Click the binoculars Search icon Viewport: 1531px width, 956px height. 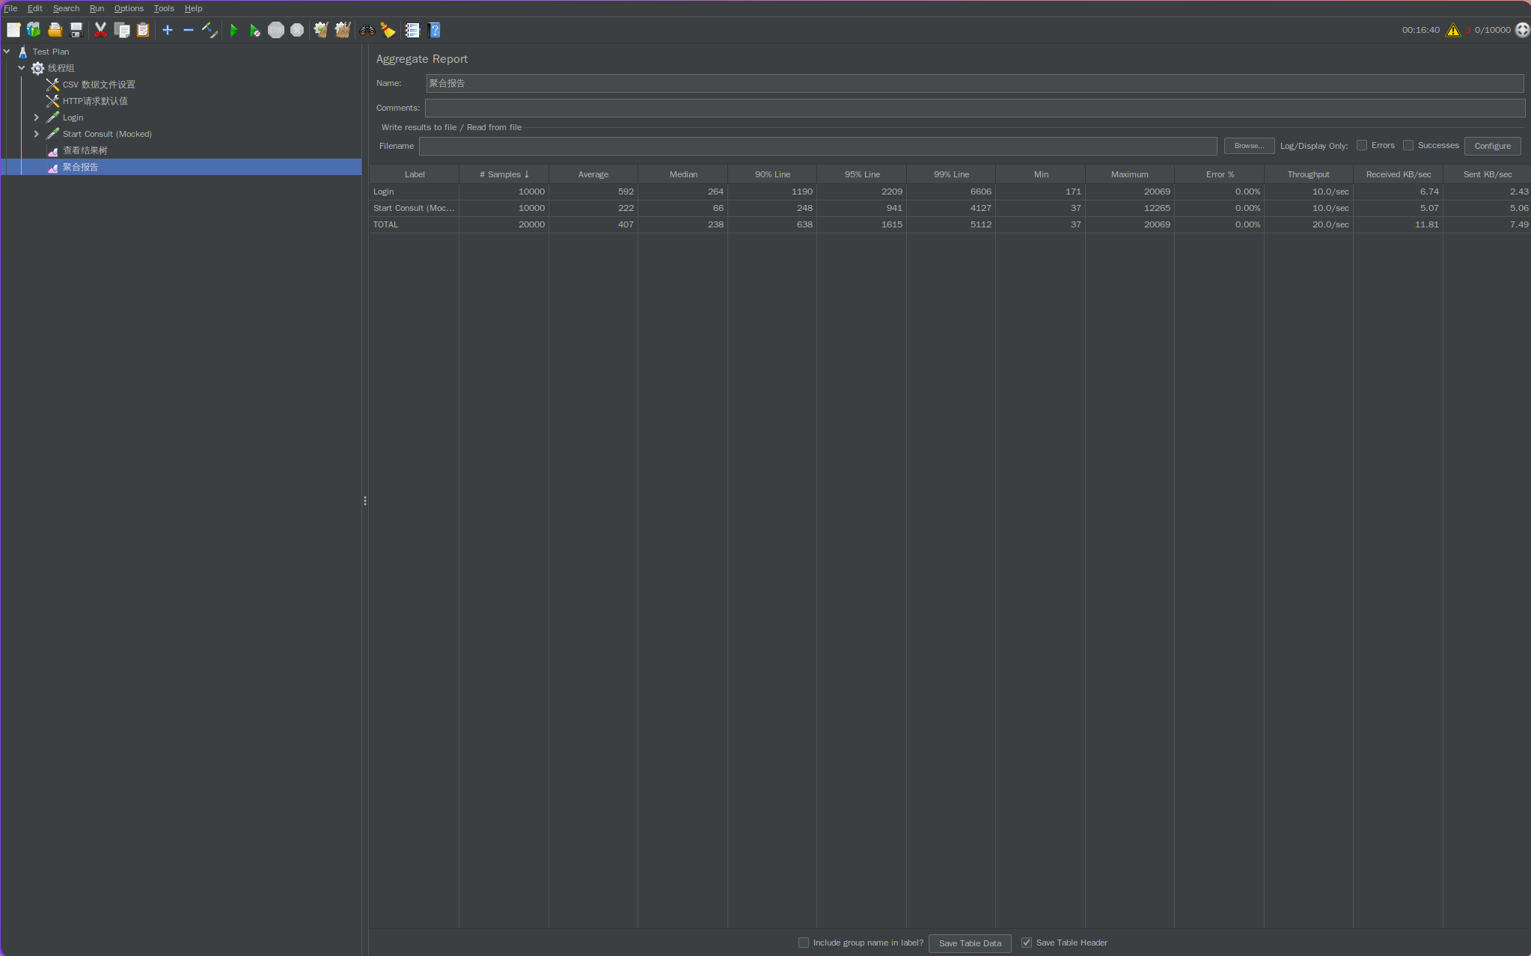[x=367, y=31]
